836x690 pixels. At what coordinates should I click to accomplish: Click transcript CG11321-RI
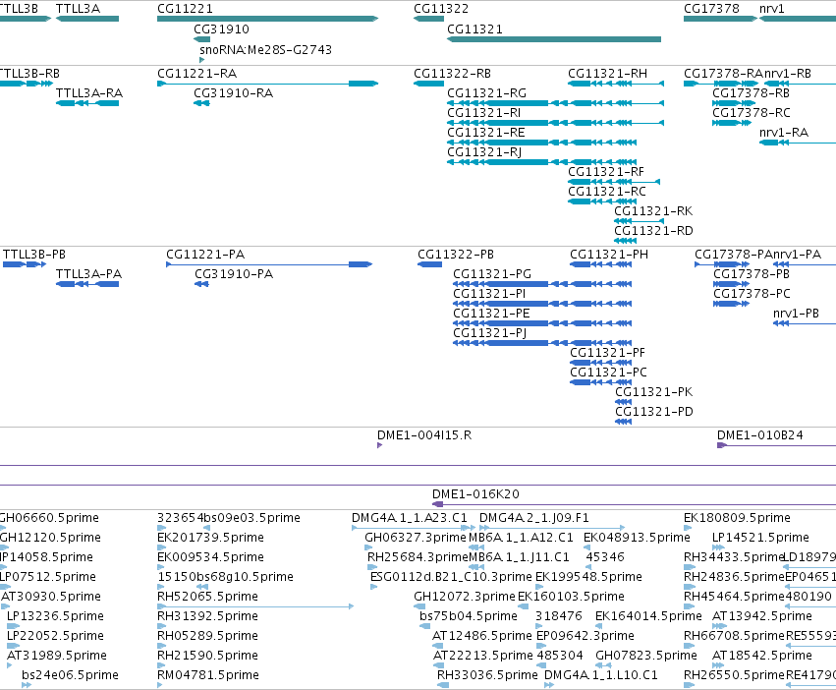(556, 123)
